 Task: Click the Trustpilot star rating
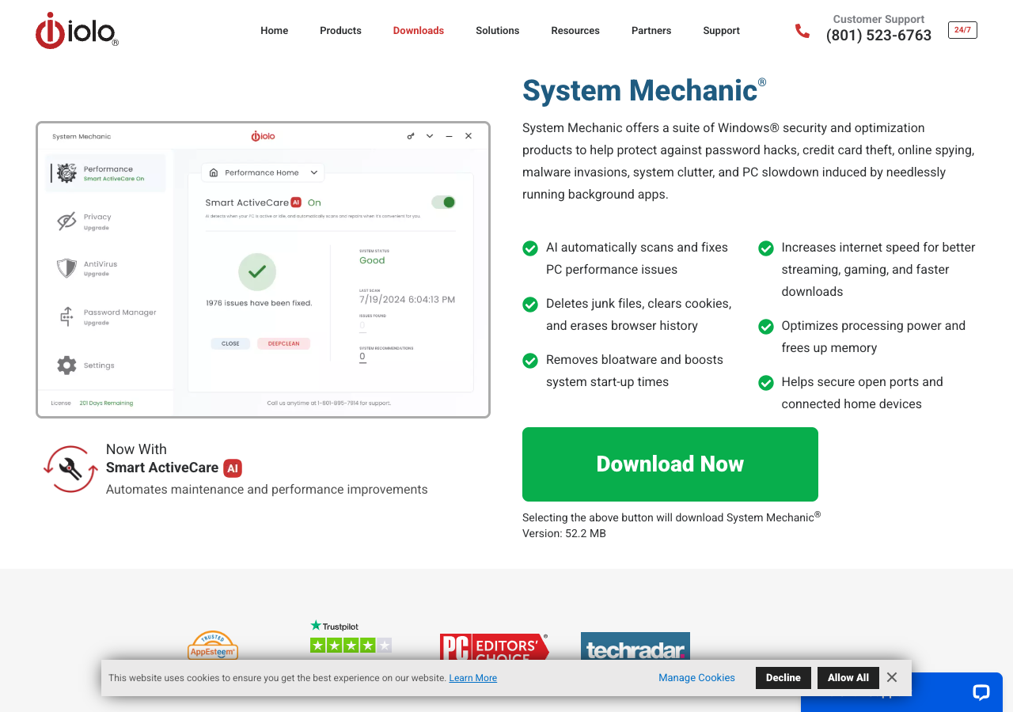351,645
